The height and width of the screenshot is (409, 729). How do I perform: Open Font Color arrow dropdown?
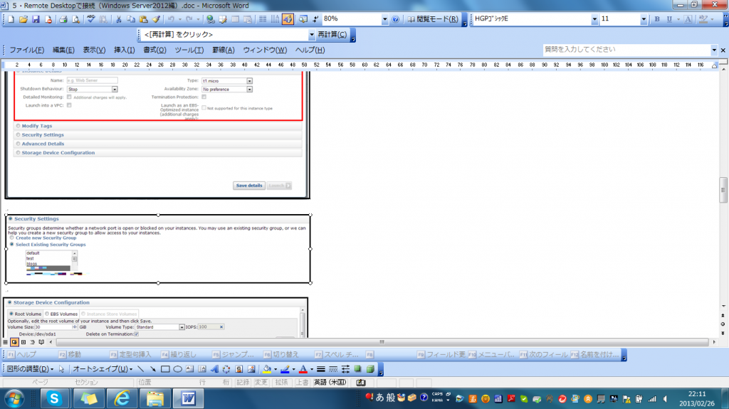coord(312,369)
